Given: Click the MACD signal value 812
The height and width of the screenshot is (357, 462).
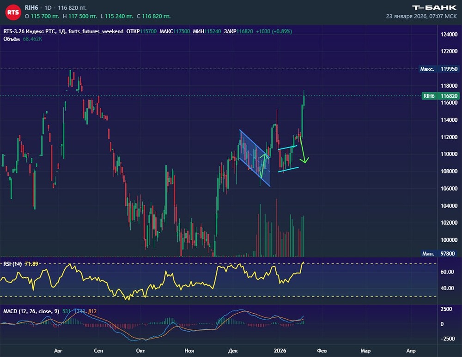Looking at the screenshot, I should tap(92, 311).
